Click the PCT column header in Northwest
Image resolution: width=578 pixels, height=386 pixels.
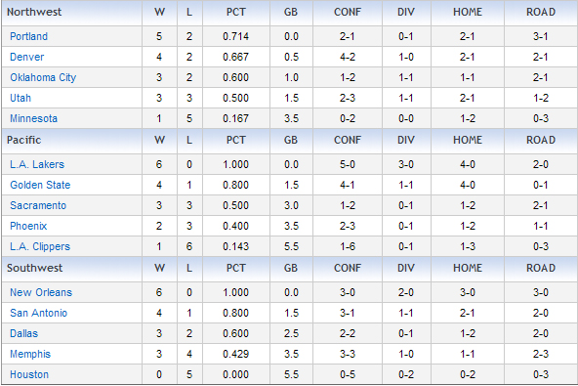coord(236,12)
